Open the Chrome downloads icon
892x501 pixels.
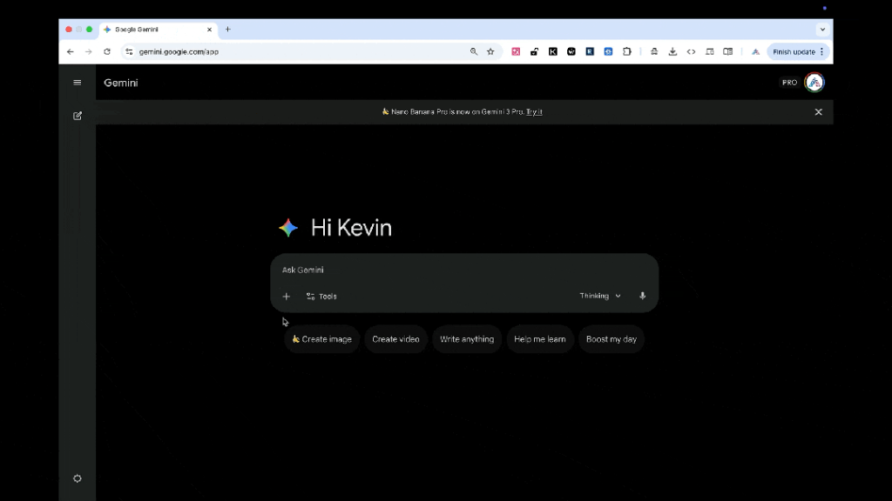pos(672,52)
